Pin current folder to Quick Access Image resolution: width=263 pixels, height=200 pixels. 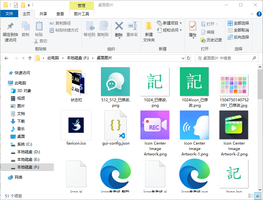point(10,30)
